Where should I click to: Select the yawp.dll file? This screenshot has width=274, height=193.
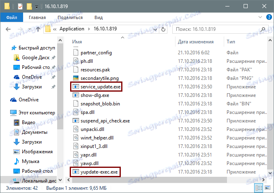pyautogui.click(x=90, y=163)
